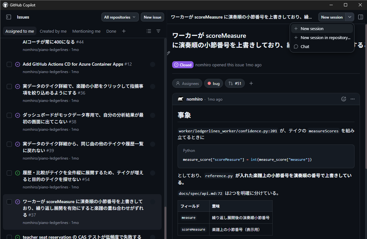The image size is (367, 239).
Task: Select checkbox for issue #39
Action: pyautogui.click(x=9, y=144)
